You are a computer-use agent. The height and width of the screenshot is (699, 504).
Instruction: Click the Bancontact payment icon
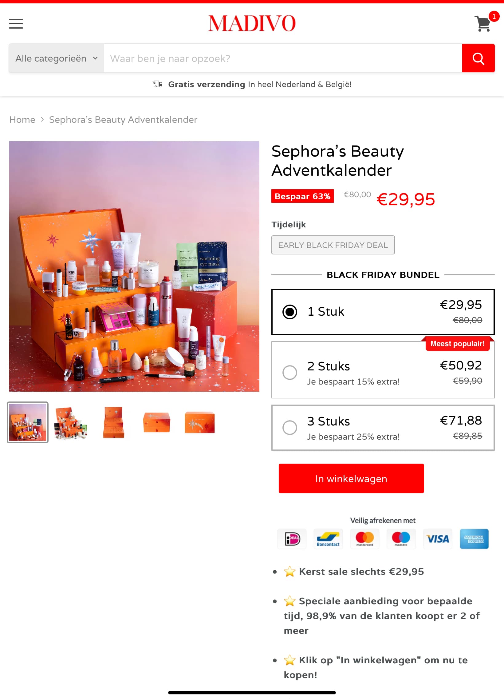[328, 539]
